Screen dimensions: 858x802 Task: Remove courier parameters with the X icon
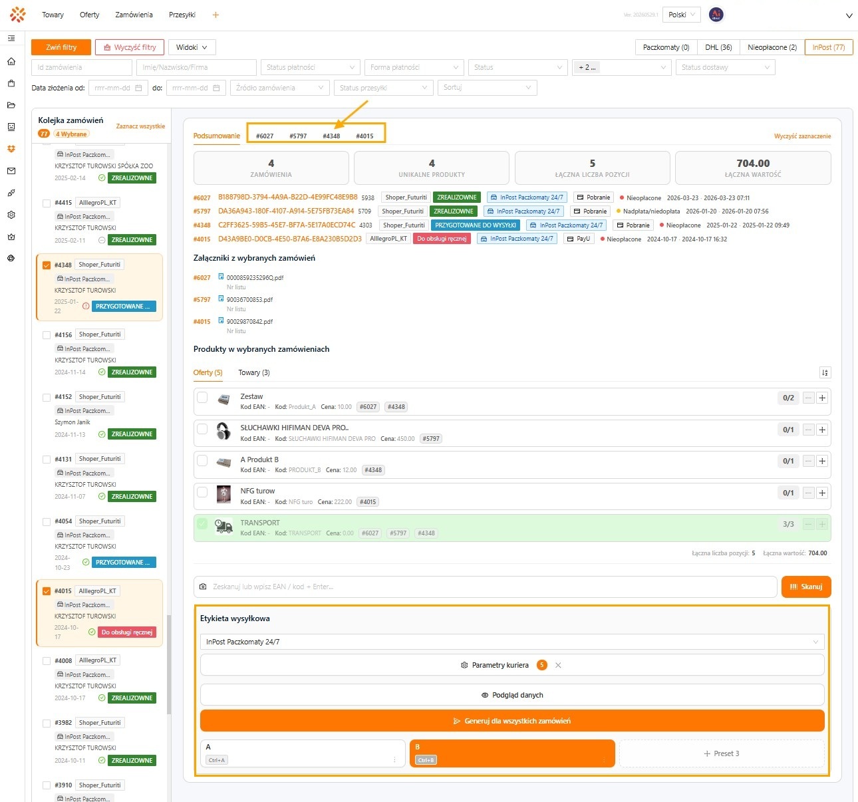(558, 665)
